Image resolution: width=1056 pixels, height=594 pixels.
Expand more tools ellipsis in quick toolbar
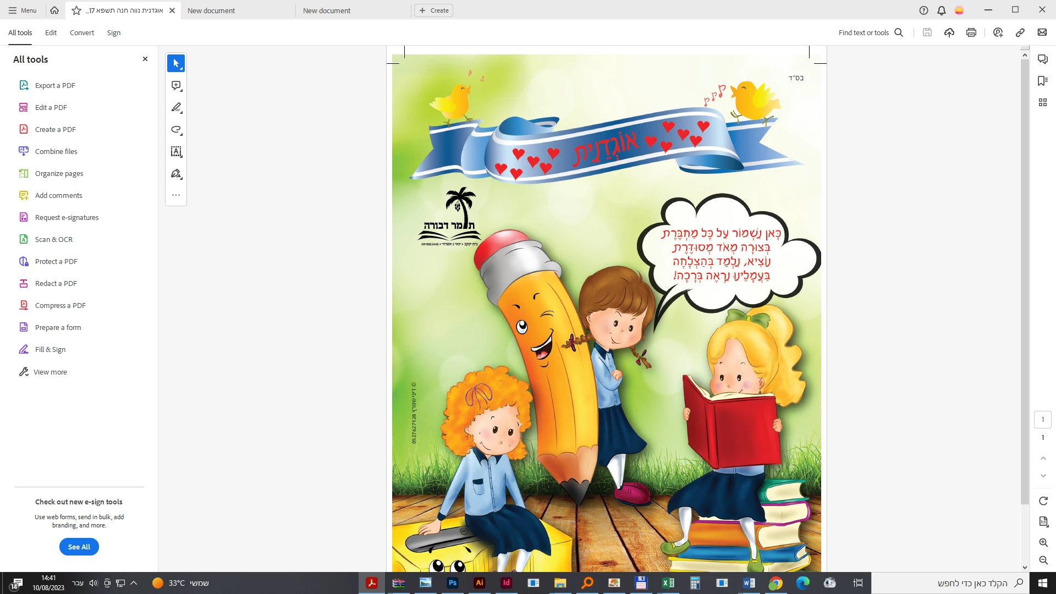pyautogui.click(x=176, y=195)
